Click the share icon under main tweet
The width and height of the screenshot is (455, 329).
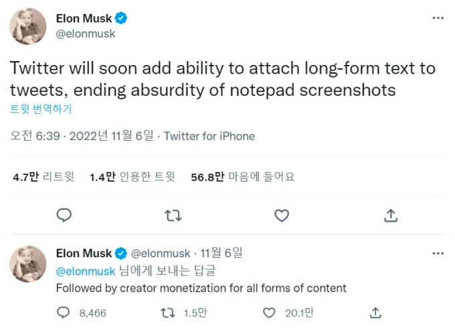(391, 215)
